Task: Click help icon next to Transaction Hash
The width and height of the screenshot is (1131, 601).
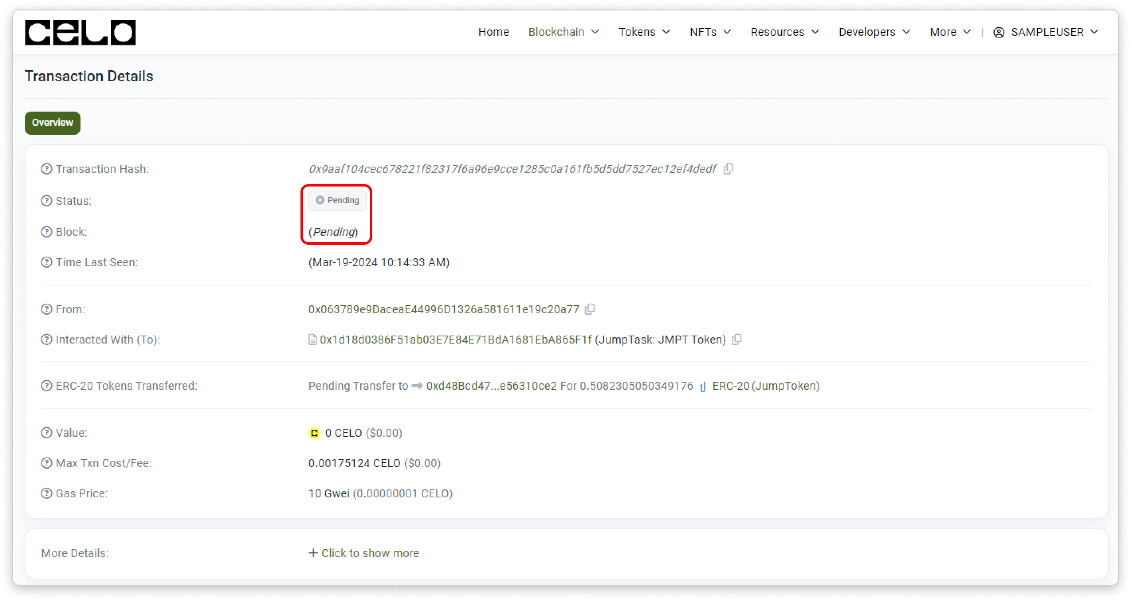Action: pos(47,169)
